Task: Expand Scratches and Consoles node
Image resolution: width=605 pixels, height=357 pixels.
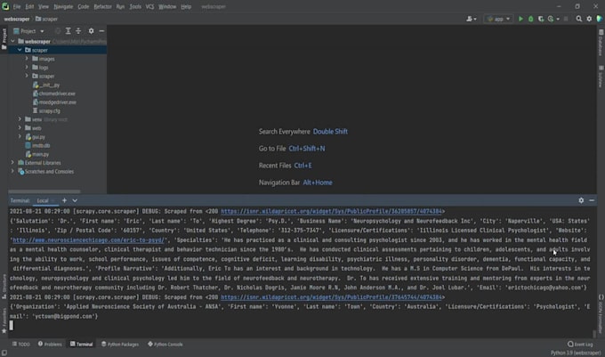Action: pyautogui.click(x=12, y=171)
